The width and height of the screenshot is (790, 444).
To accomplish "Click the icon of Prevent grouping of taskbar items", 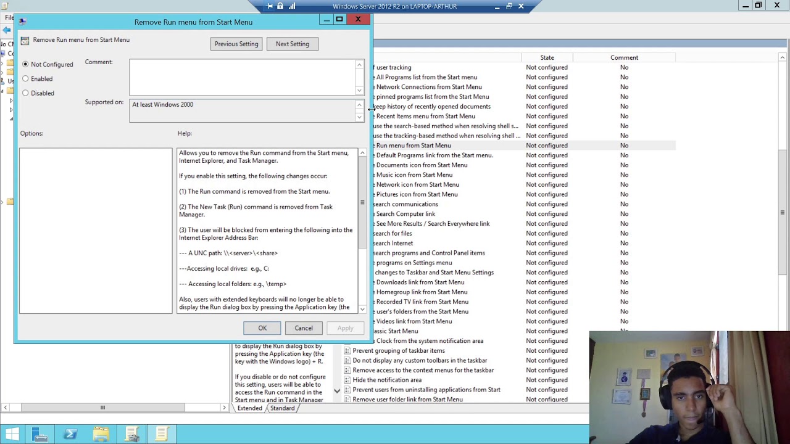I will [347, 351].
